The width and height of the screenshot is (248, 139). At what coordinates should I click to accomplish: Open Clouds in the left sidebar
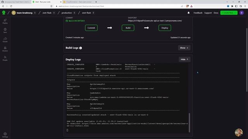coord(5,40)
